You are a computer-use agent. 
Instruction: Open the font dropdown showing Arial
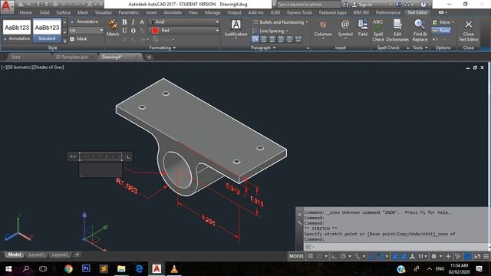(185, 22)
